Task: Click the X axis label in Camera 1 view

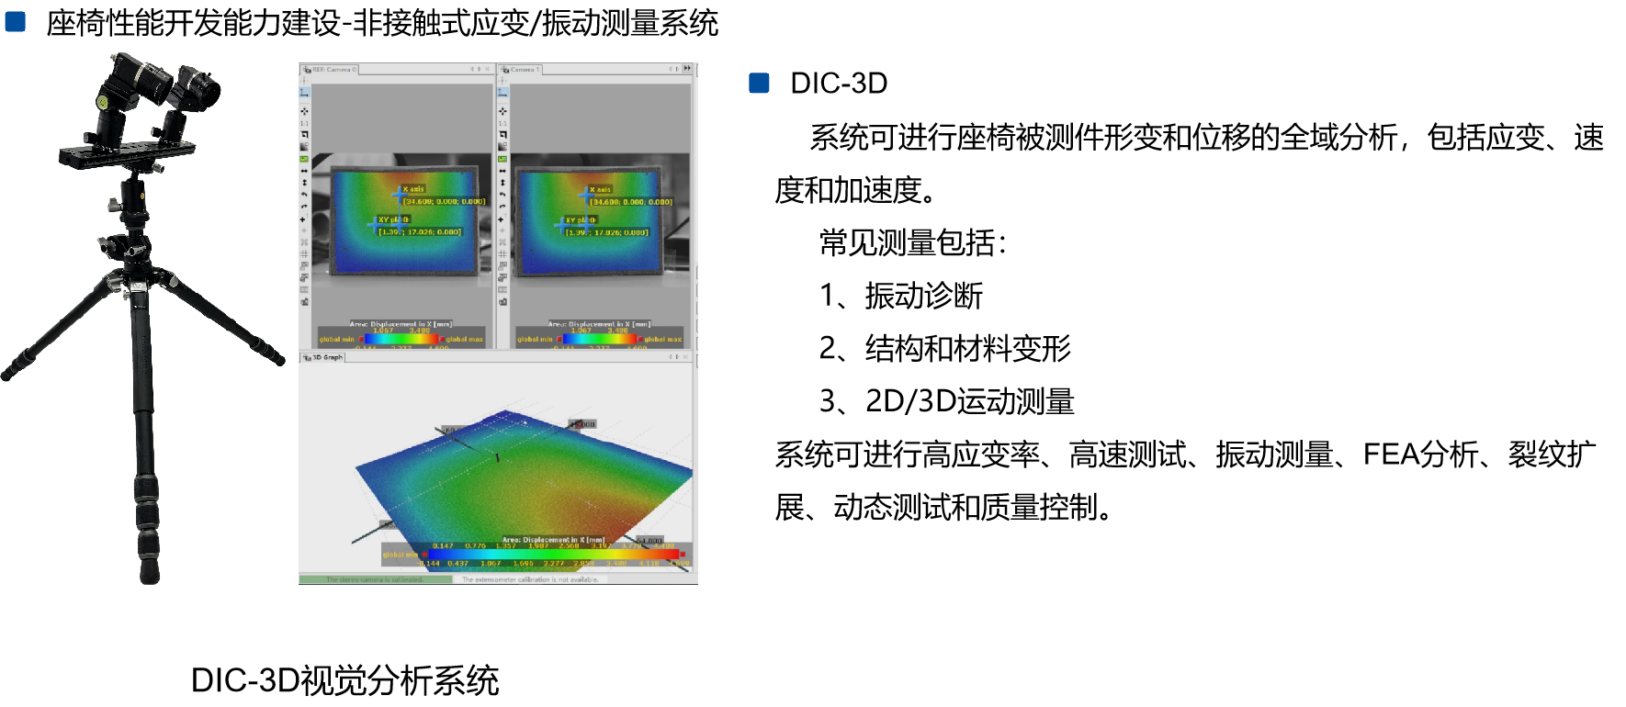Action: (x=601, y=189)
